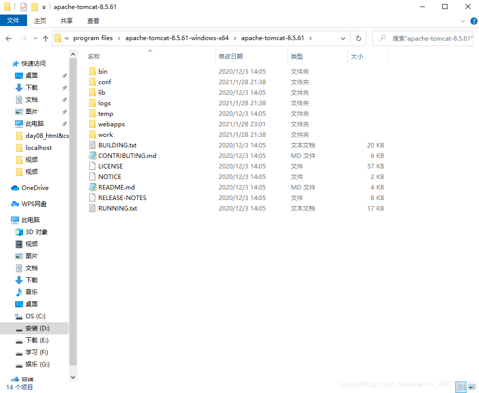This screenshot has width=479, height=393.
Task: Sort by 类型 column header
Action: point(296,57)
